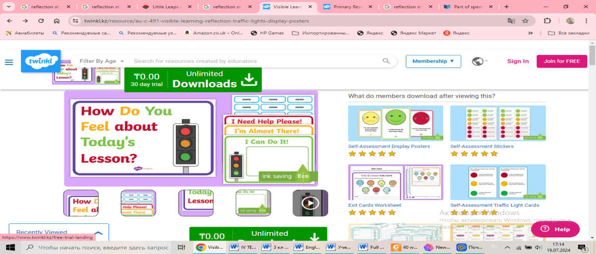596x254 pixels.
Task: Collapse the Recently Viewed panel
Action: pos(98,233)
